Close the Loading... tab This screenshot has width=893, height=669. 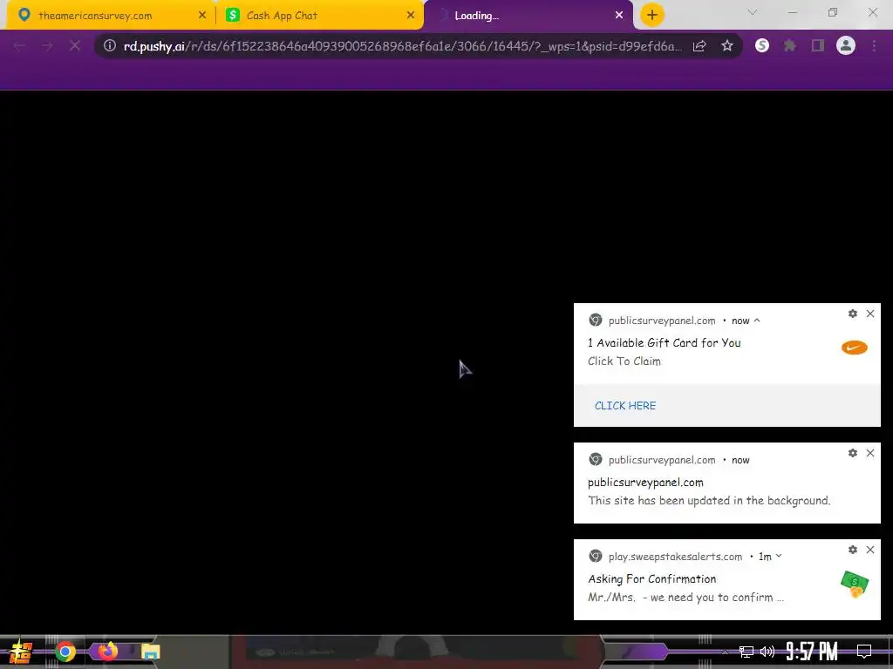coord(619,16)
